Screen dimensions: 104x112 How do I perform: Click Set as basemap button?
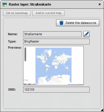click(17, 13)
